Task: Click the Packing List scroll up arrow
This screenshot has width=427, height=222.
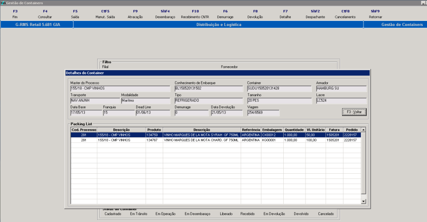Action: point(363,130)
